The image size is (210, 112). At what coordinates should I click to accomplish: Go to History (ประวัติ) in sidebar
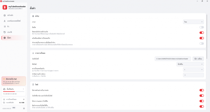pos(13,32)
